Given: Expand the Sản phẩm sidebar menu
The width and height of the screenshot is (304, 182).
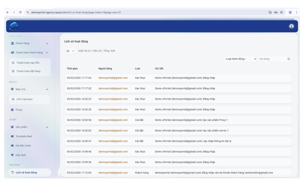Looking at the screenshot, I should [x=30, y=127].
